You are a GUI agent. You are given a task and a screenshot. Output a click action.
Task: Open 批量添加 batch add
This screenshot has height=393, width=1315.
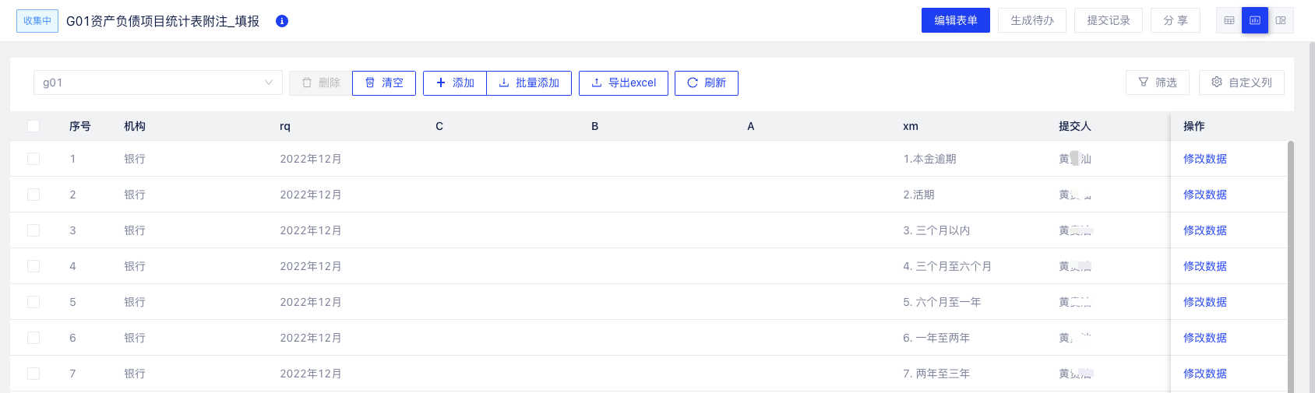tap(529, 82)
